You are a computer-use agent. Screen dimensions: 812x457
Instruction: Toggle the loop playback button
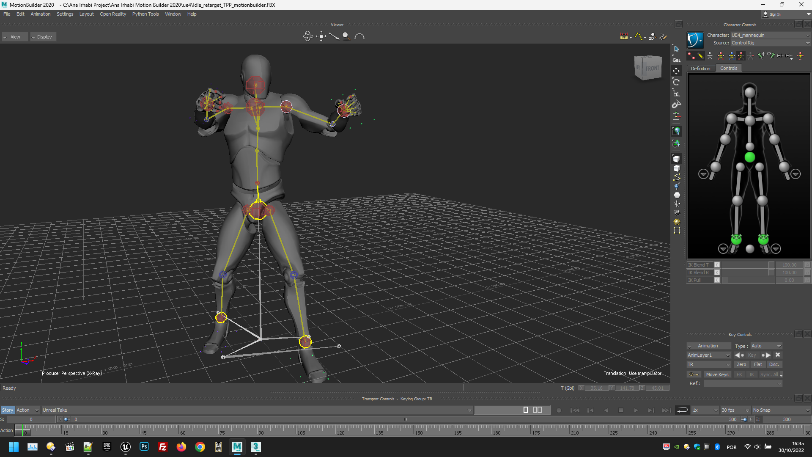[682, 410]
